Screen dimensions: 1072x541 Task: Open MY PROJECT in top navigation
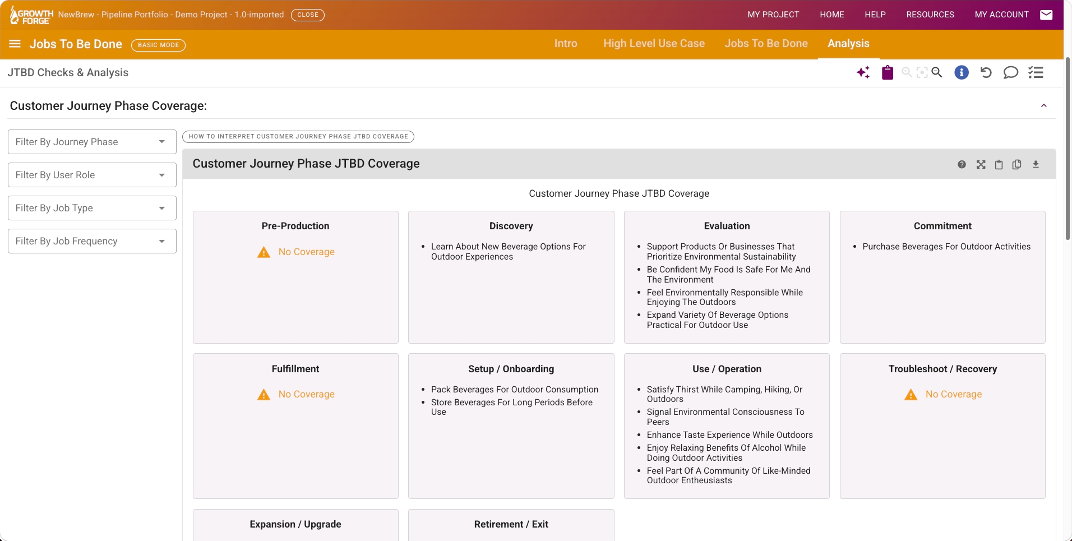pos(773,15)
